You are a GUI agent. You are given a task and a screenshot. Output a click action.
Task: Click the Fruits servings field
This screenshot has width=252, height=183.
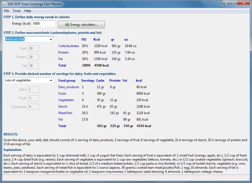[x=33, y=98]
